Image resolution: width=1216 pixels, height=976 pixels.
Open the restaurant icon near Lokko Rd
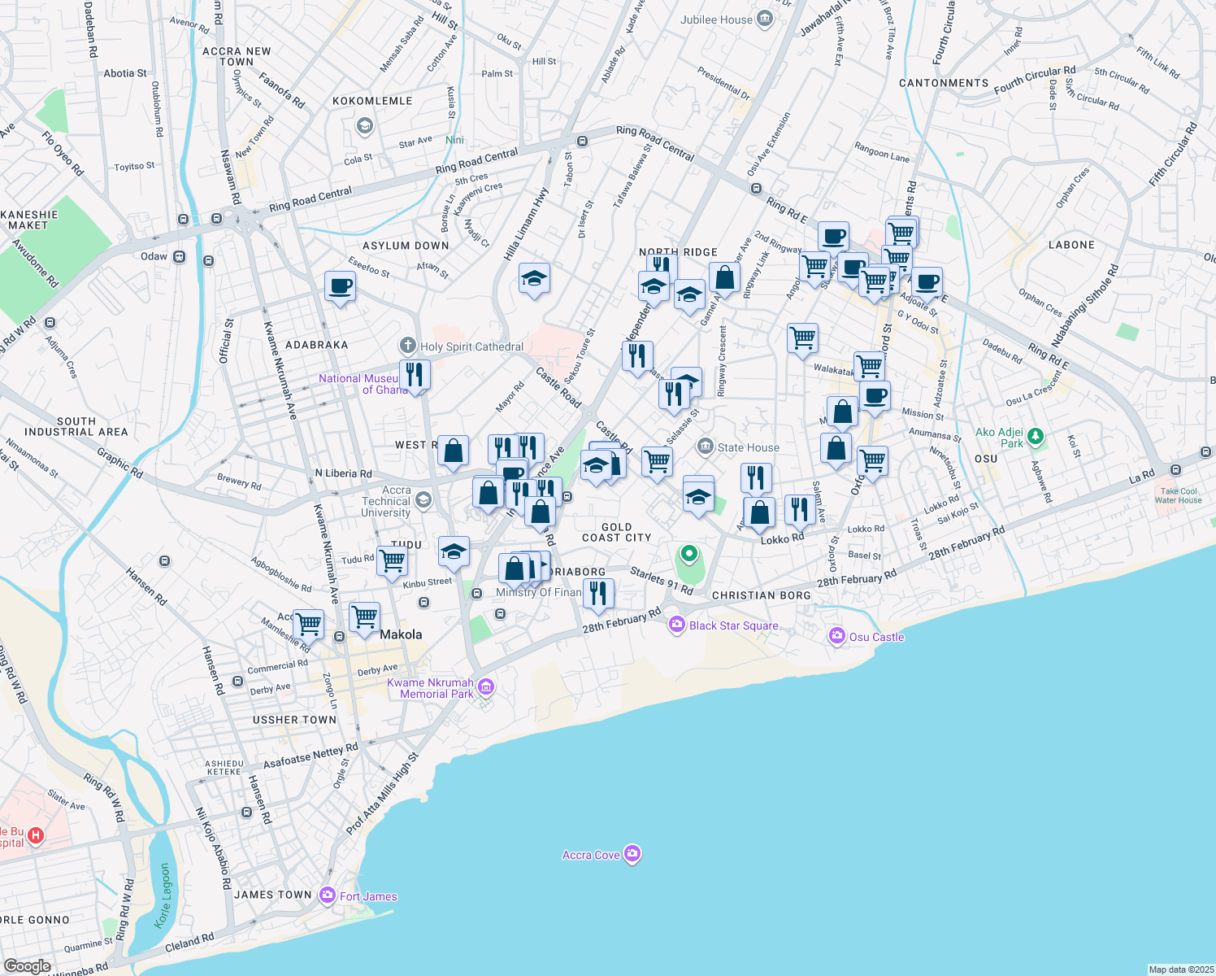point(799,509)
